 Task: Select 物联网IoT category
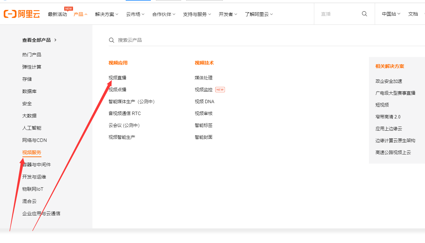[x=33, y=189]
